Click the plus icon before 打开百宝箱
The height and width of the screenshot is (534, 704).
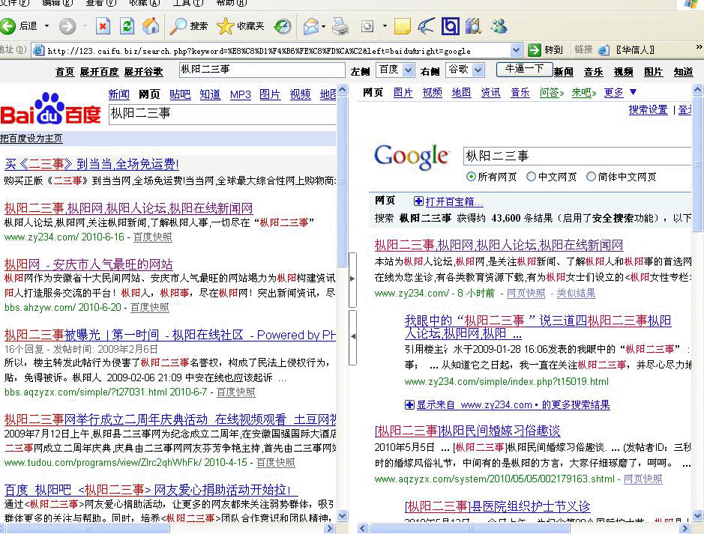pyautogui.click(x=418, y=201)
